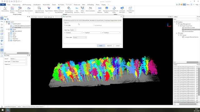Click the Toolbox search field
Image resolution: width=200 pixels, height=112 pixels.
[185, 19]
